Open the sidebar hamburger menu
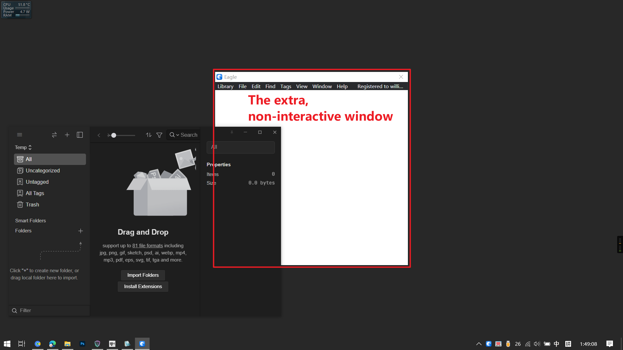 click(x=19, y=134)
